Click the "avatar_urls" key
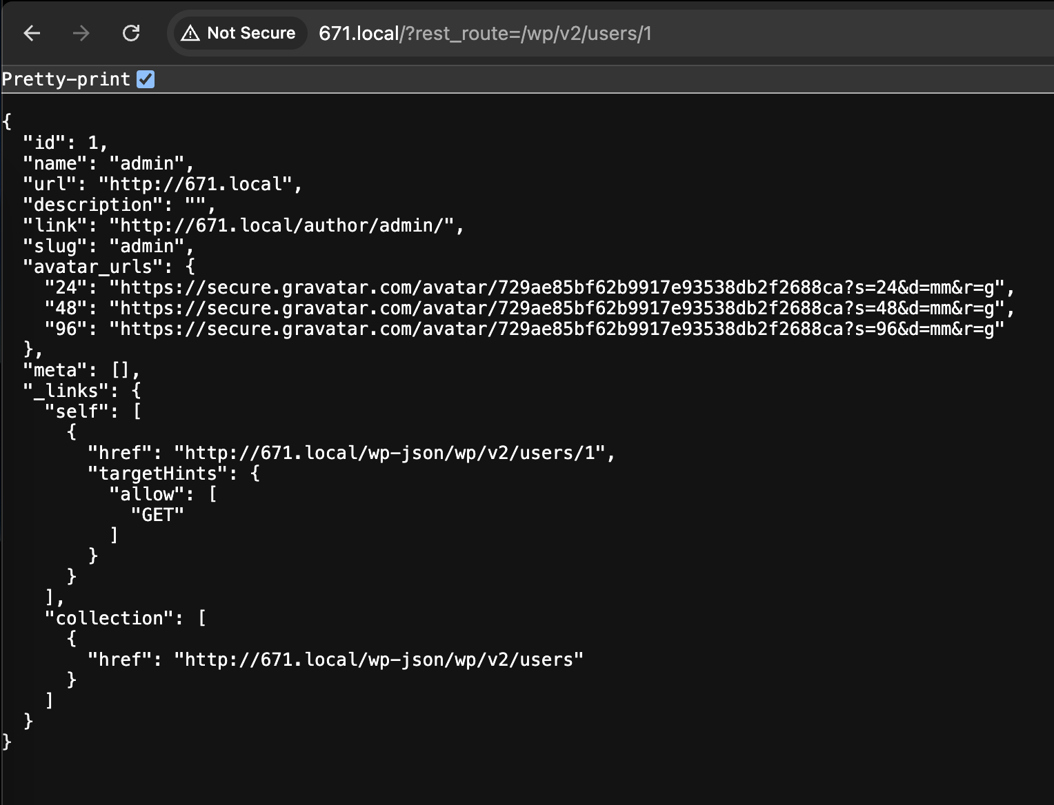The width and height of the screenshot is (1054, 805). click(92, 267)
